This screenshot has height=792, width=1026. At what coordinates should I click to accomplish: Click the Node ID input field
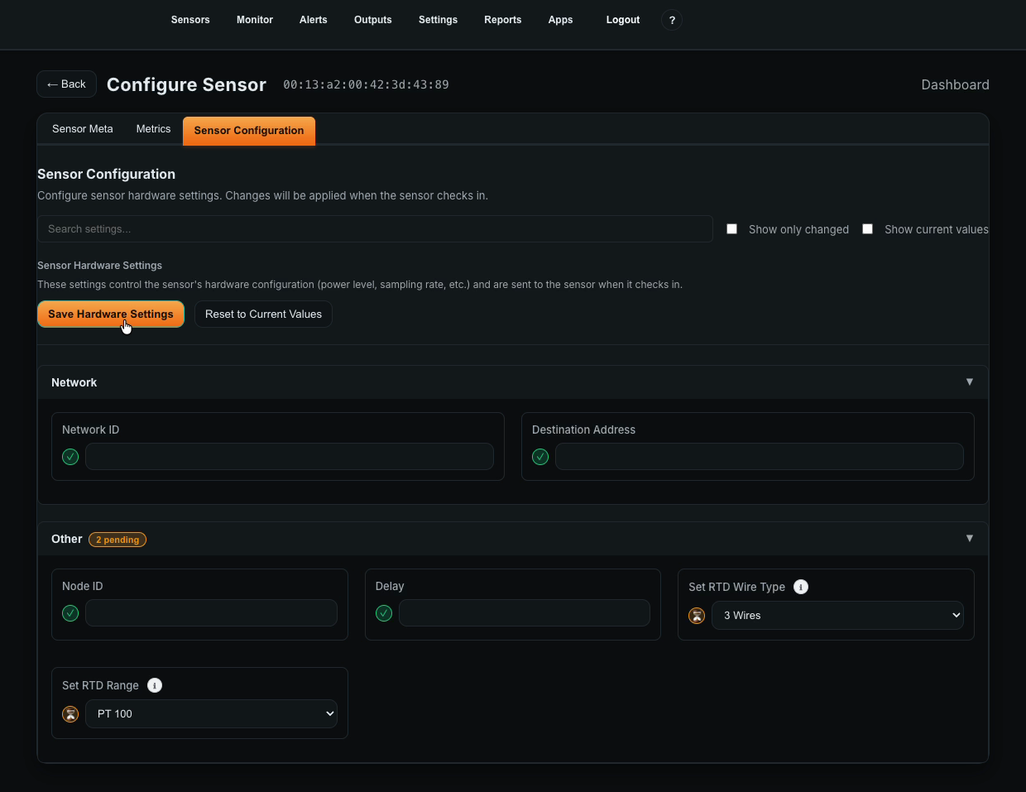(211, 613)
